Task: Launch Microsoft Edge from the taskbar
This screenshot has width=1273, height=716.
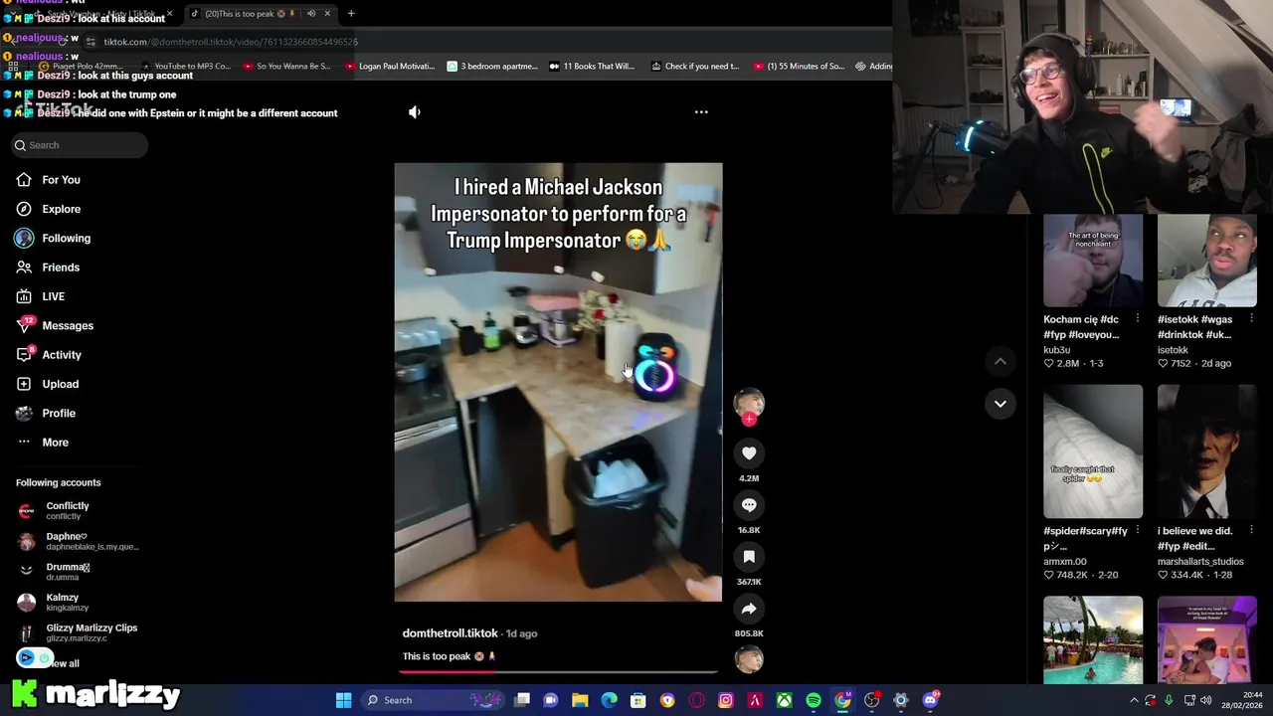Action: tap(609, 700)
